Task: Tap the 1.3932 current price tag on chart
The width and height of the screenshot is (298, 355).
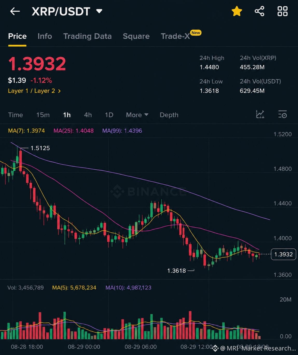Action: tap(283, 254)
